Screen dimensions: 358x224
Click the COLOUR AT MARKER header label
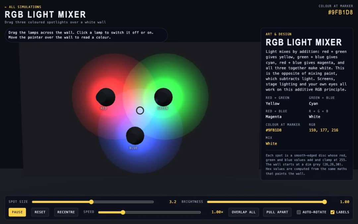pos(336,6)
